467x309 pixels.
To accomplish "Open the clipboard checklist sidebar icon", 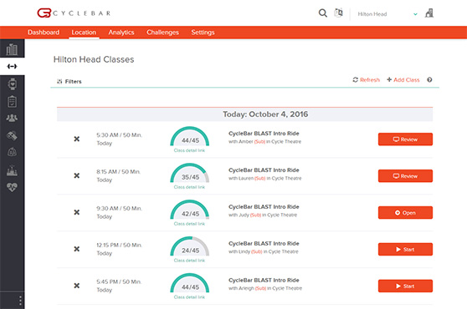I will coord(12,102).
